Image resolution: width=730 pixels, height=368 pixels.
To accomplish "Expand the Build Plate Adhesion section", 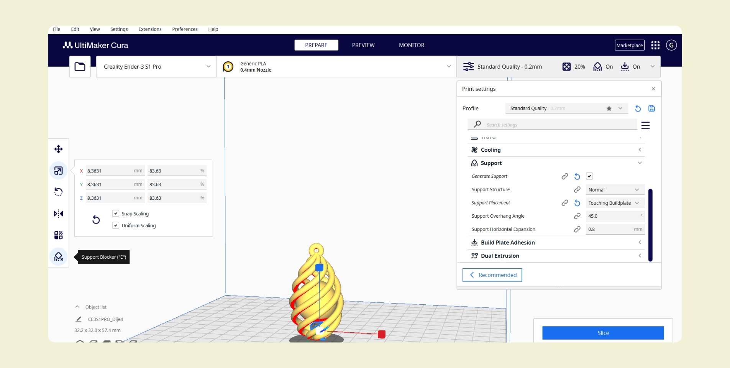I will click(x=556, y=243).
